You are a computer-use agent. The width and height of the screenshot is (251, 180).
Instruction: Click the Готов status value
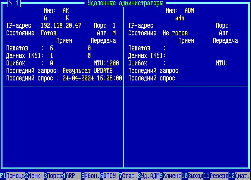click(x=48, y=33)
